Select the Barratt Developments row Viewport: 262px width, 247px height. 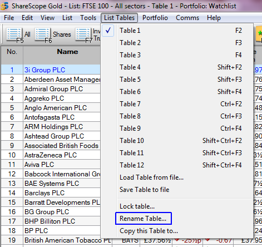click(51, 202)
